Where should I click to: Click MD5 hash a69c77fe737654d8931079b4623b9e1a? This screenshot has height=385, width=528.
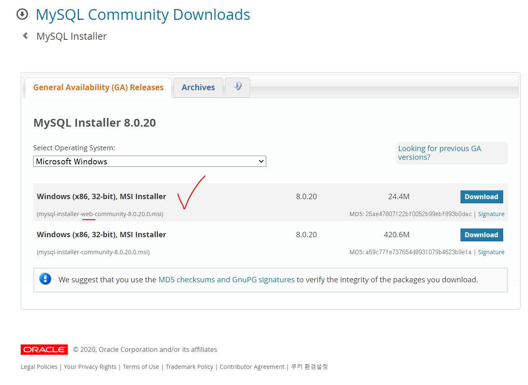click(x=418, y=252)
